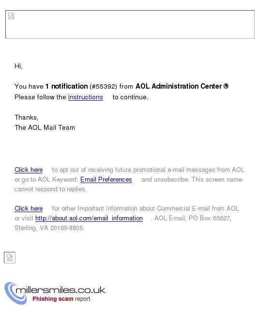This screenshot has height=309, width=256.
Task: Click the small broken image placeholder near bottom
Action: (x=10, y=257)
